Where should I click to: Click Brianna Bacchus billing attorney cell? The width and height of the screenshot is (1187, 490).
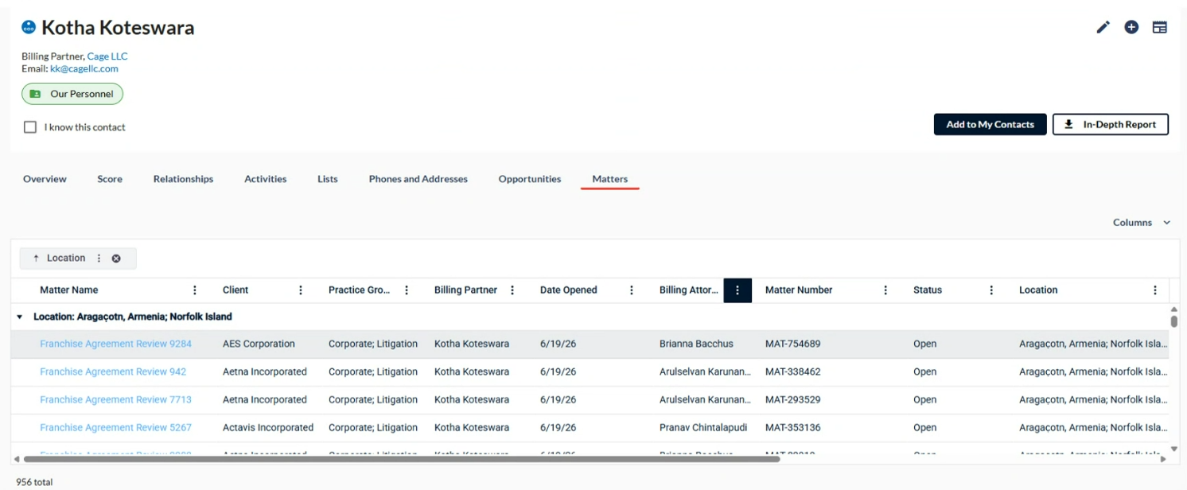coord(696,344)
